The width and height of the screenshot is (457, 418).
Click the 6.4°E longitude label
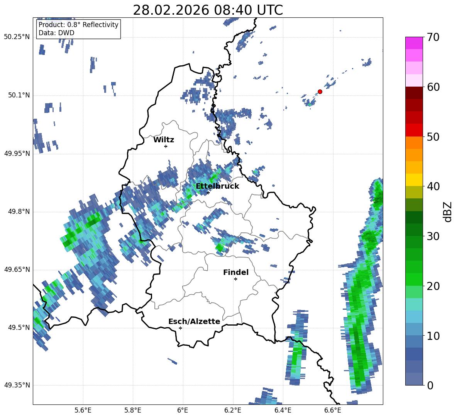(283, 410)
